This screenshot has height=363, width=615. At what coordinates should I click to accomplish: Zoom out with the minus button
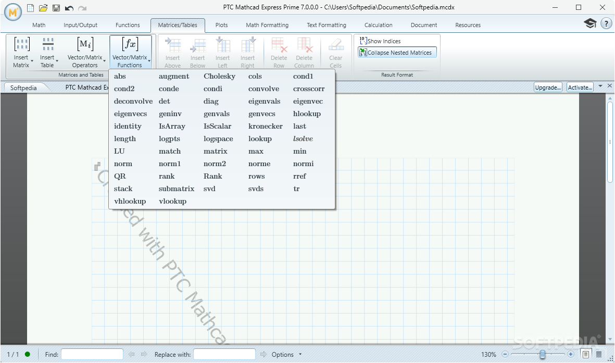505,354
